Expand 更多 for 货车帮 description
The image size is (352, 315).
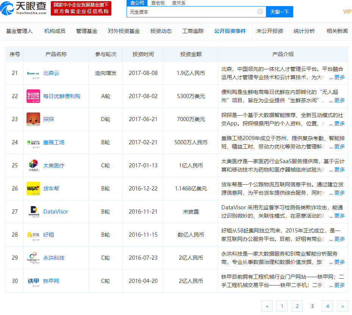[339, 193]
